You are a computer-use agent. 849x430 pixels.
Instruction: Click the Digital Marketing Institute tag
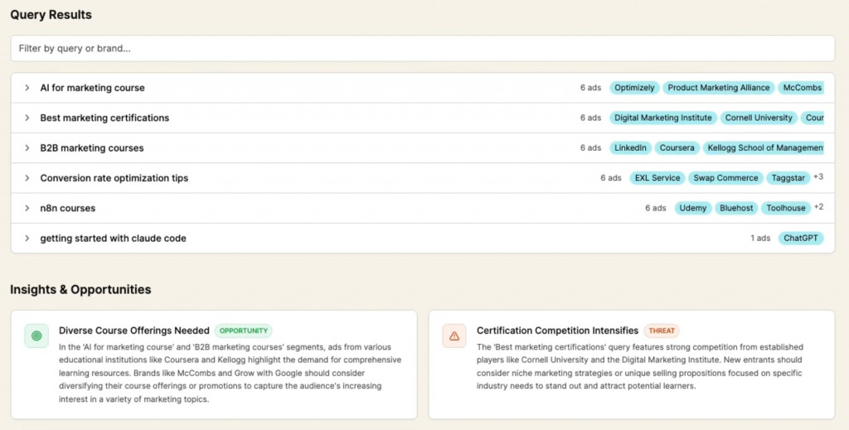click(x=662, y=118)
